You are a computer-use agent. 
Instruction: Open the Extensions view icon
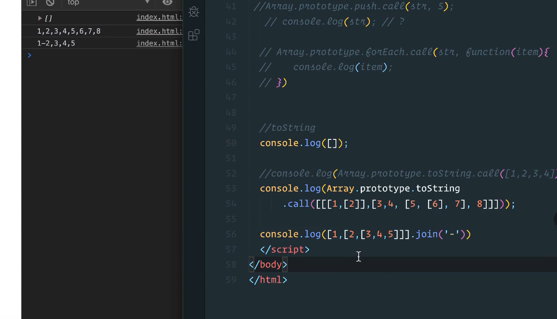[194, 35]
